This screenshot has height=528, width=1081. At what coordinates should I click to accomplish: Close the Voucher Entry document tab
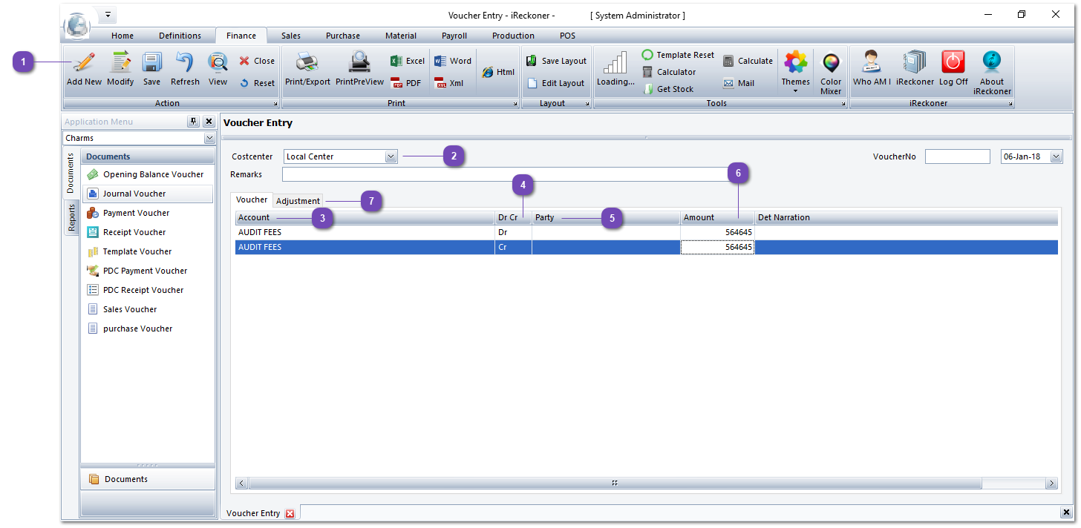click(290, 513)
